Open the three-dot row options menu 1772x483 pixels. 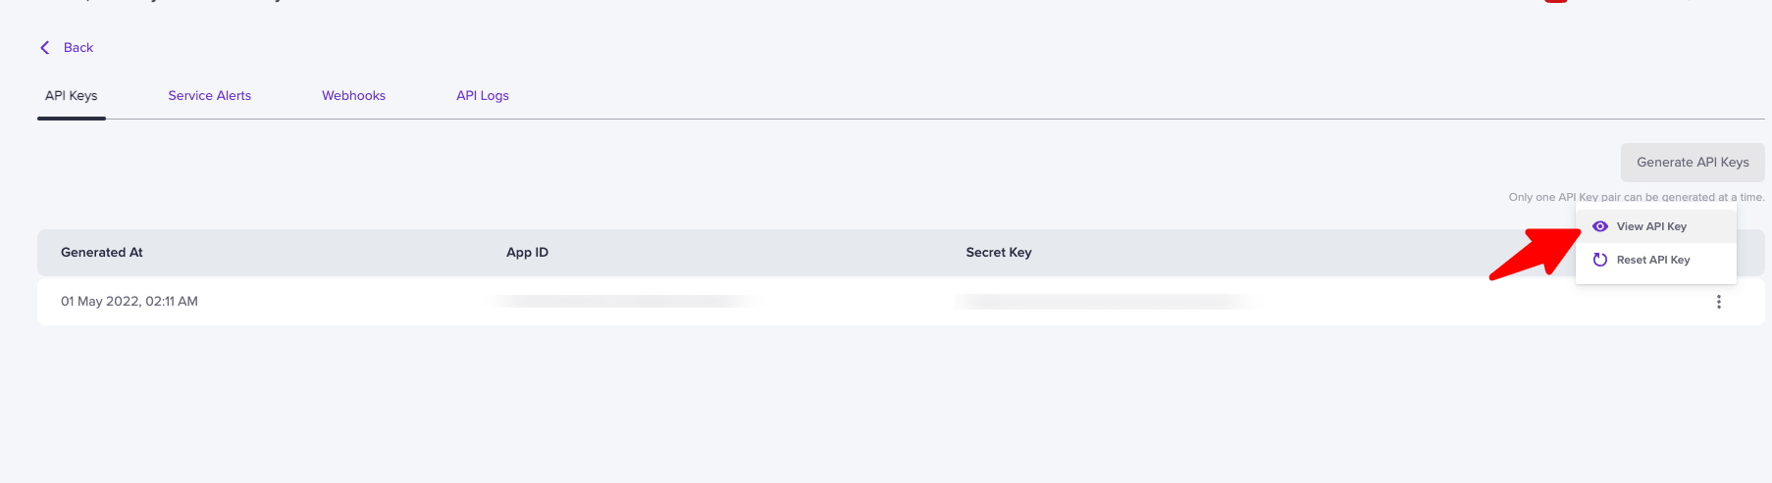point(1718,302)
